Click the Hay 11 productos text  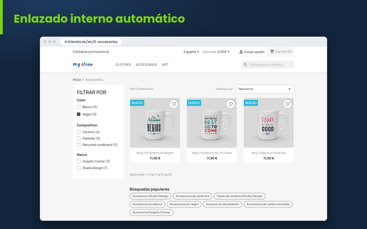click(142, 89)
